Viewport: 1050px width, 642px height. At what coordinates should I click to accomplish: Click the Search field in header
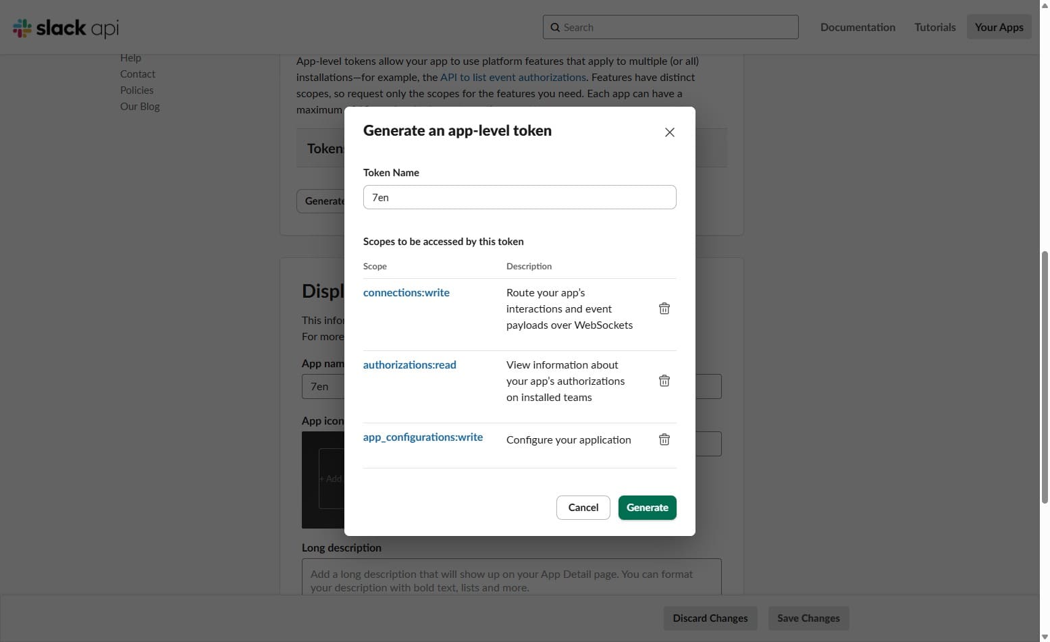(x=671, y=27)
